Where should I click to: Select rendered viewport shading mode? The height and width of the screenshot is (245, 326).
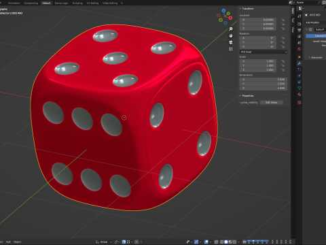click(234, 242)
